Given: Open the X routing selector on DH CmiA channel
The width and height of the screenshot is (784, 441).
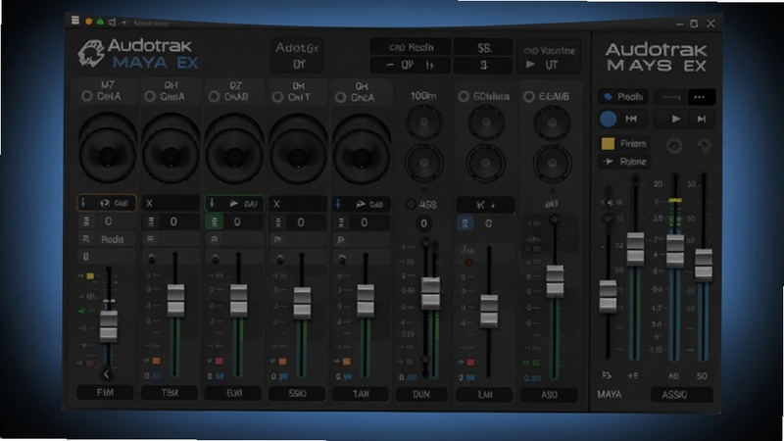Looking at the screenshot, I should [170, 204].
